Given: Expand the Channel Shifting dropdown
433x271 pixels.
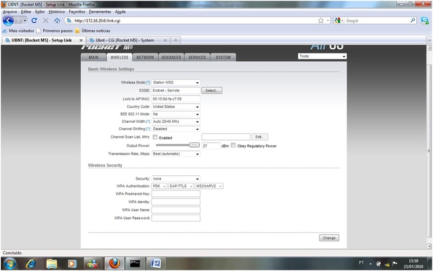Looking at the screenshot, I should point(176,129).
